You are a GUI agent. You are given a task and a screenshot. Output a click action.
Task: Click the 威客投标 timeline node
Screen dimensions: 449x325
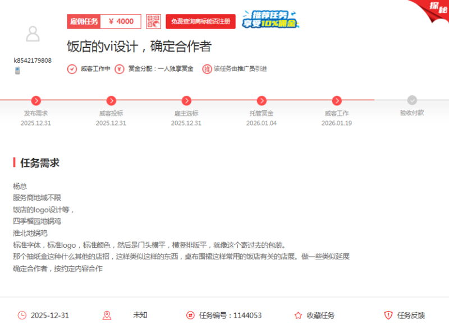pos(111,101)
